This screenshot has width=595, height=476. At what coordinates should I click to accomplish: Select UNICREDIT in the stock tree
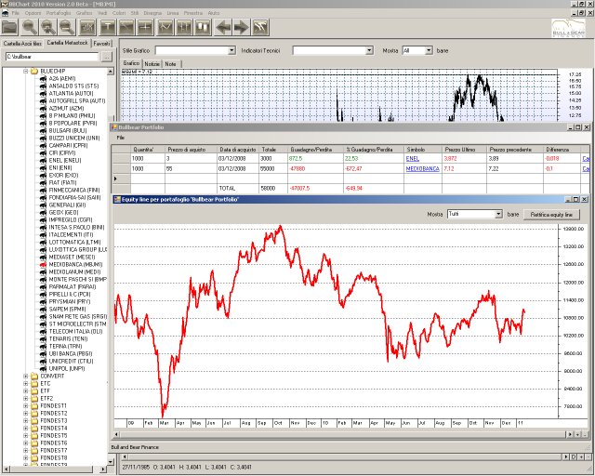coord(71,362)
